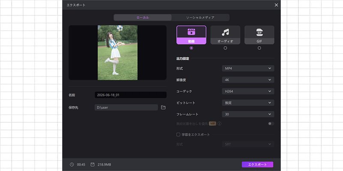Click the エクスポート dialog title text

(x=76, y=5)
